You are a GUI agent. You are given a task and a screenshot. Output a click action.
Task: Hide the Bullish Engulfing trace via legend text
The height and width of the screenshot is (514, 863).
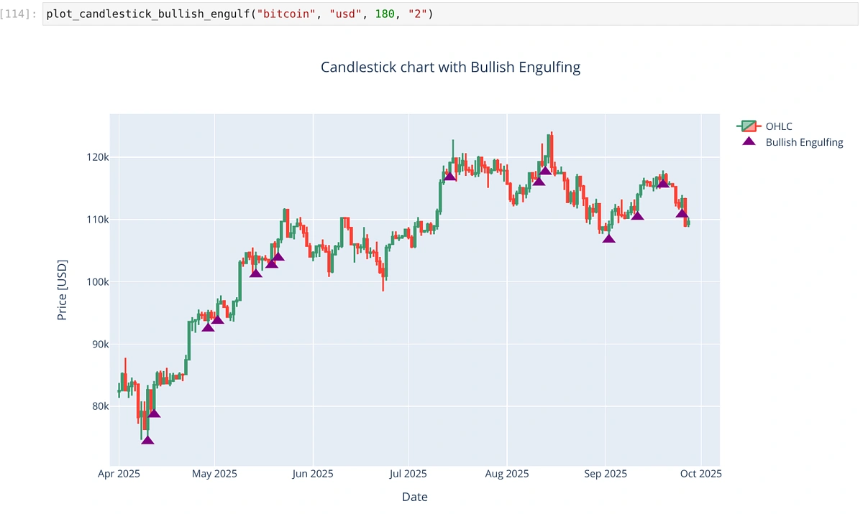[x=804, y=142]
